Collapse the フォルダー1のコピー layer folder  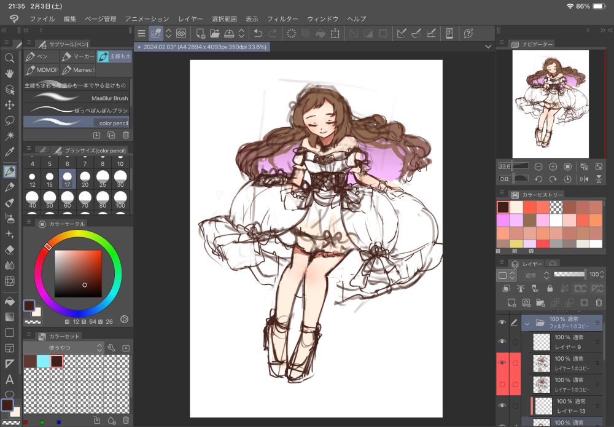[x=527, y=323]
